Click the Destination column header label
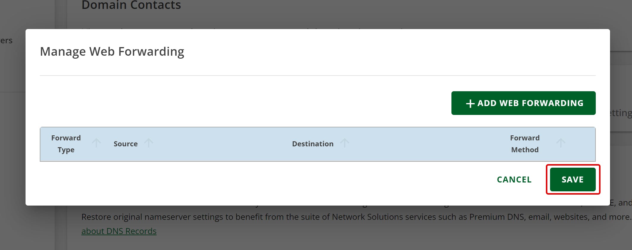 [x=313, y=144]
